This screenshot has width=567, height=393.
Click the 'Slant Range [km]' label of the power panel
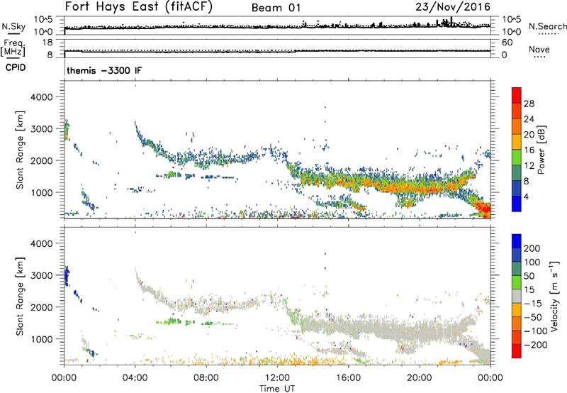pyautogui.click(x=20, y=150)
